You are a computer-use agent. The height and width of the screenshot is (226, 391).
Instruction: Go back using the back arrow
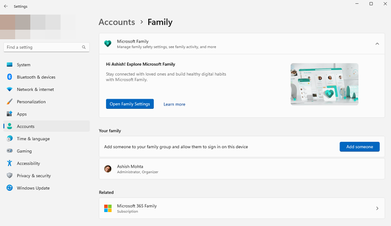[x=6, y=6]
